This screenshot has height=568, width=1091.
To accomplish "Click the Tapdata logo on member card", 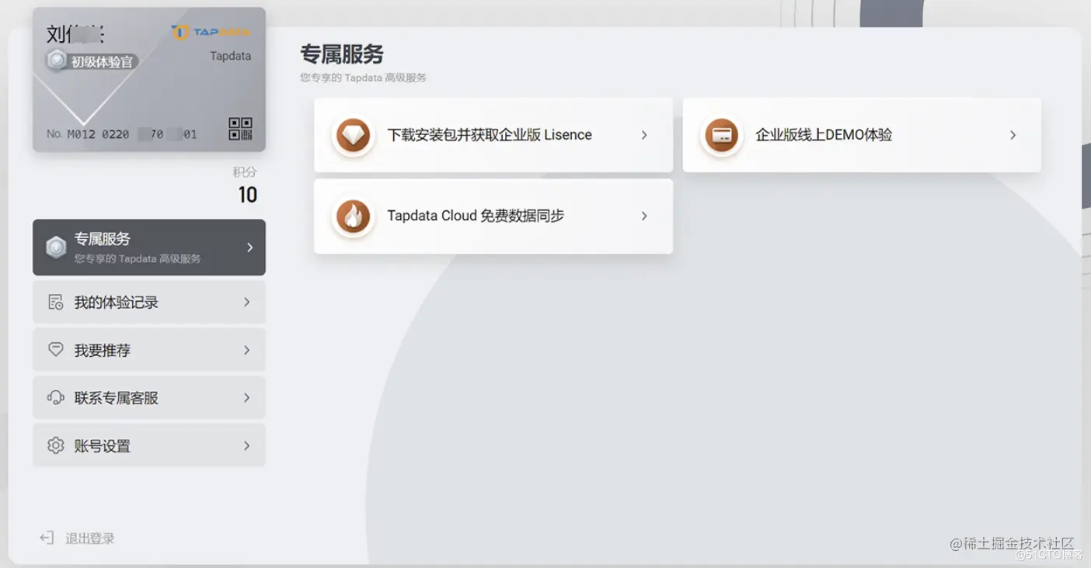I will (211, 32).
